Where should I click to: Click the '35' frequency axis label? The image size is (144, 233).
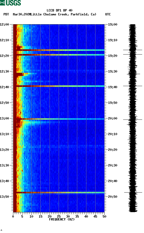(77, 217)
